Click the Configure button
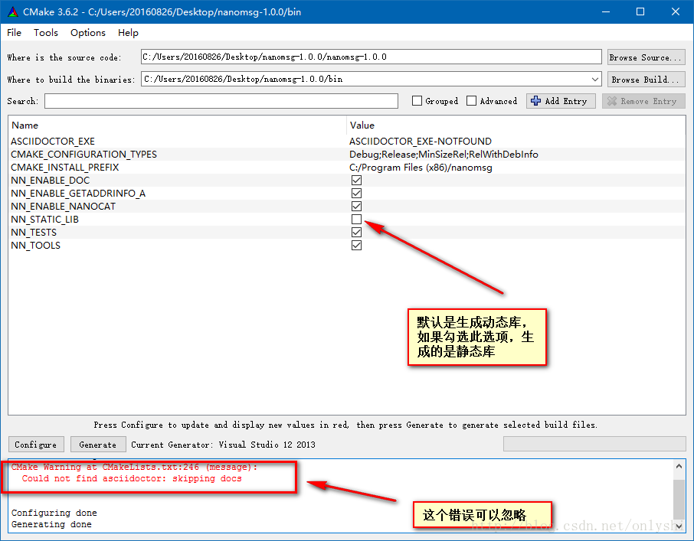This screenshot has height=541, width=694. click(36, 445)
